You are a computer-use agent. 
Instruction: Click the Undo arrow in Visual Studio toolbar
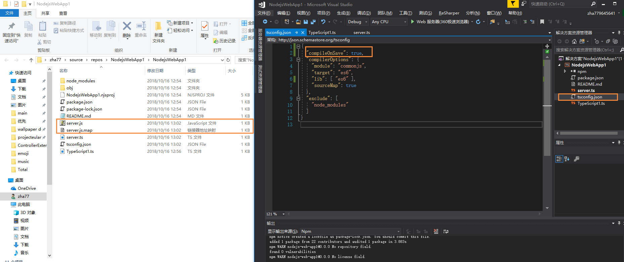pos(323,21)
